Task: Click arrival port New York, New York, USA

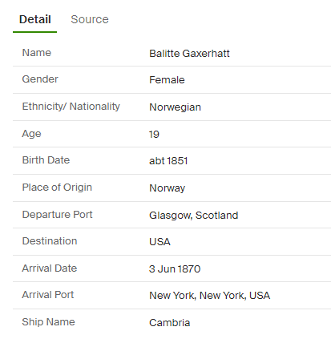Action: point(209,296)
